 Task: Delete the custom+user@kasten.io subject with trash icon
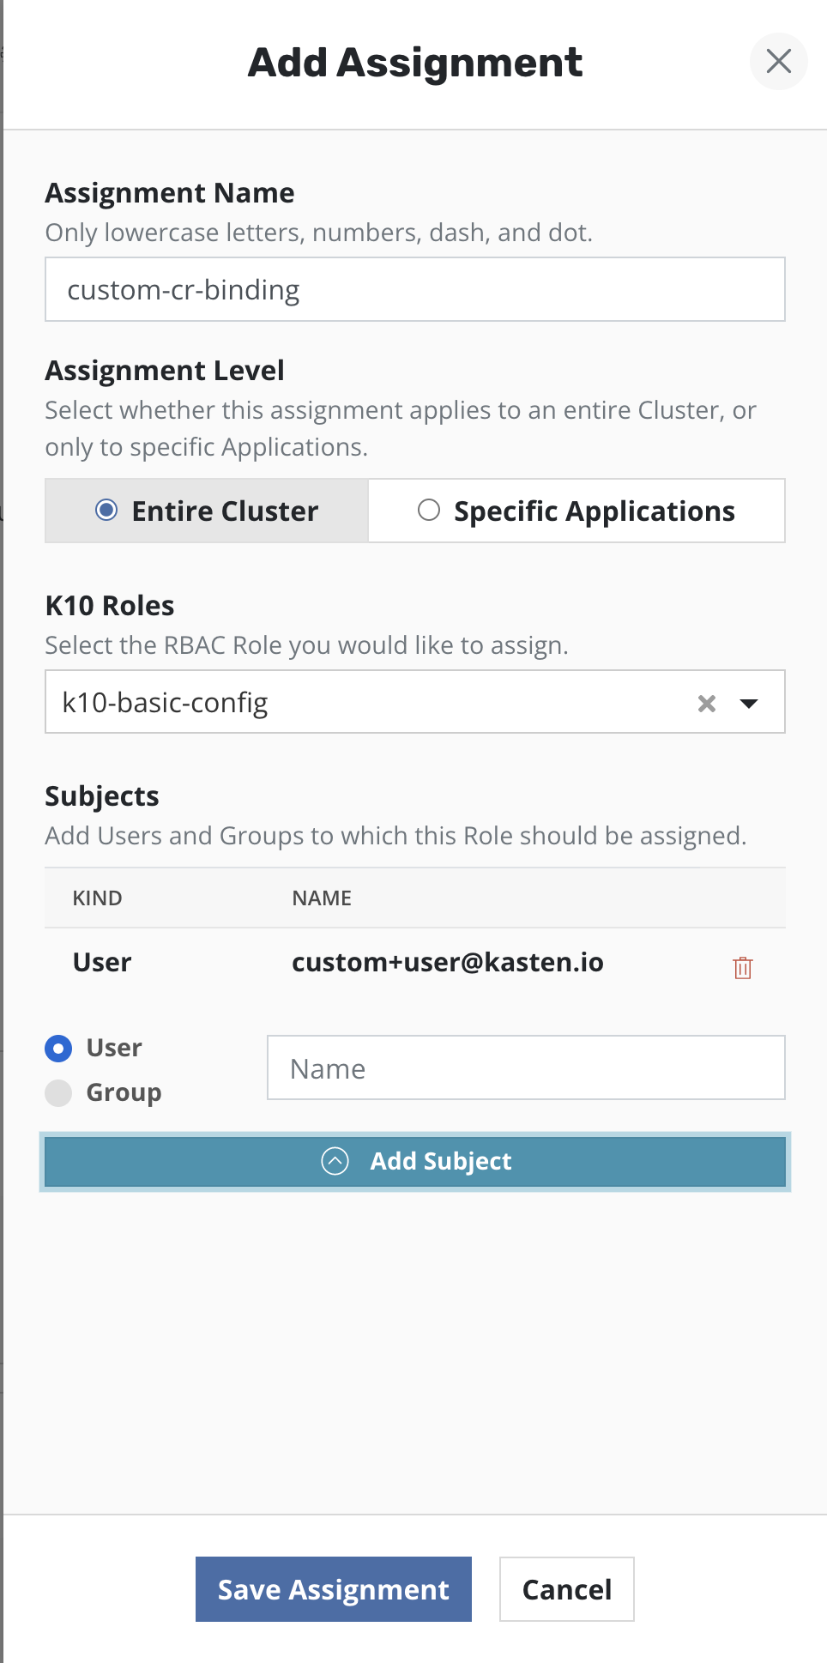(742, 967)
